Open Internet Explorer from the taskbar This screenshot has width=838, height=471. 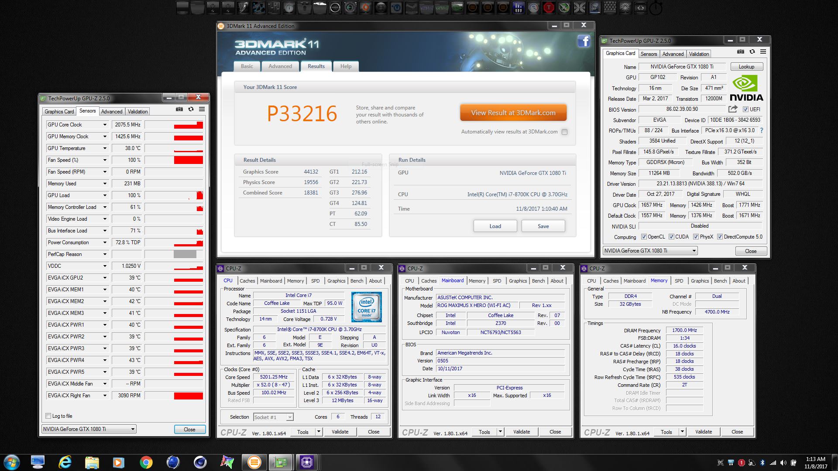(x=65, y=462)
